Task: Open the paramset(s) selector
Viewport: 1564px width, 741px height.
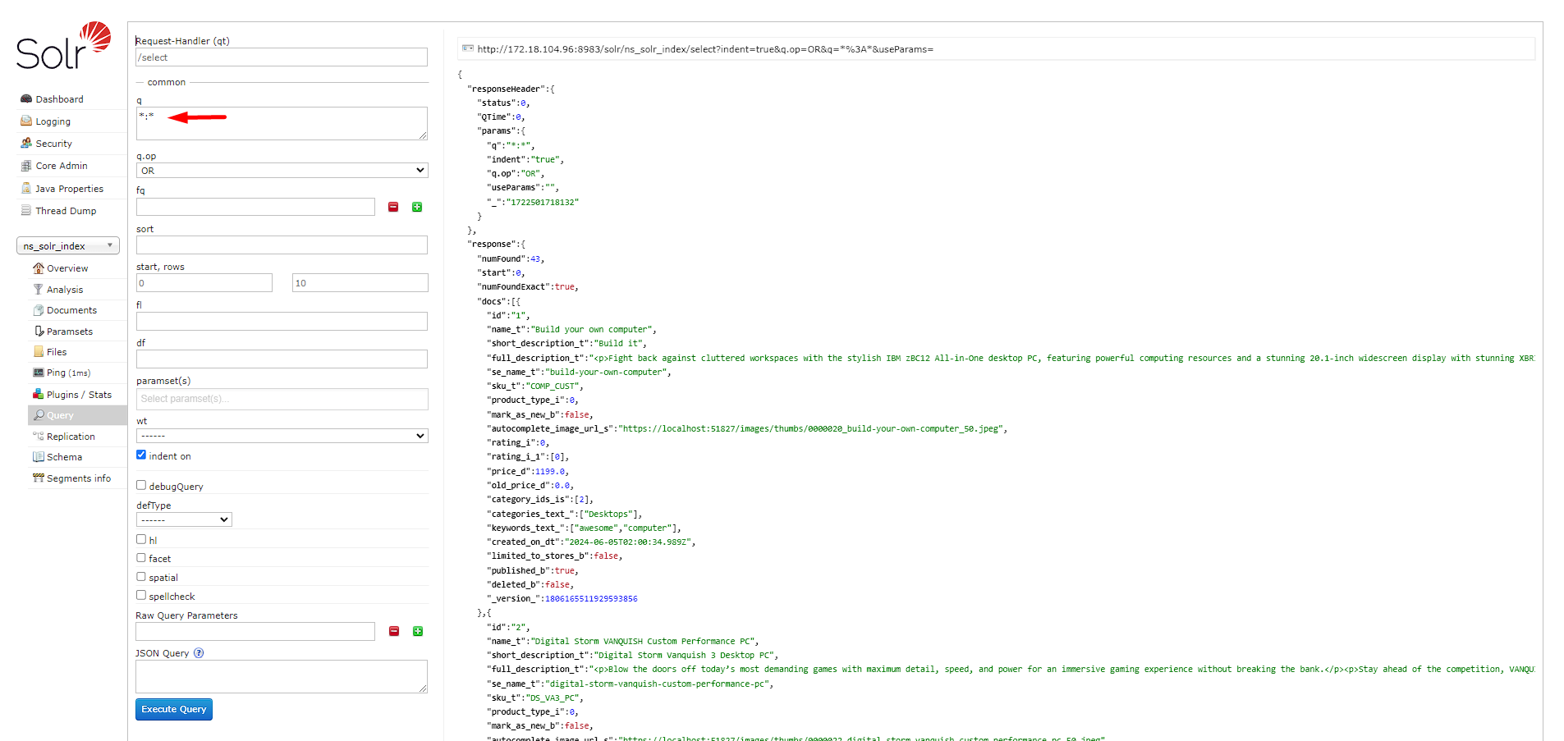Action: point(282,399)
